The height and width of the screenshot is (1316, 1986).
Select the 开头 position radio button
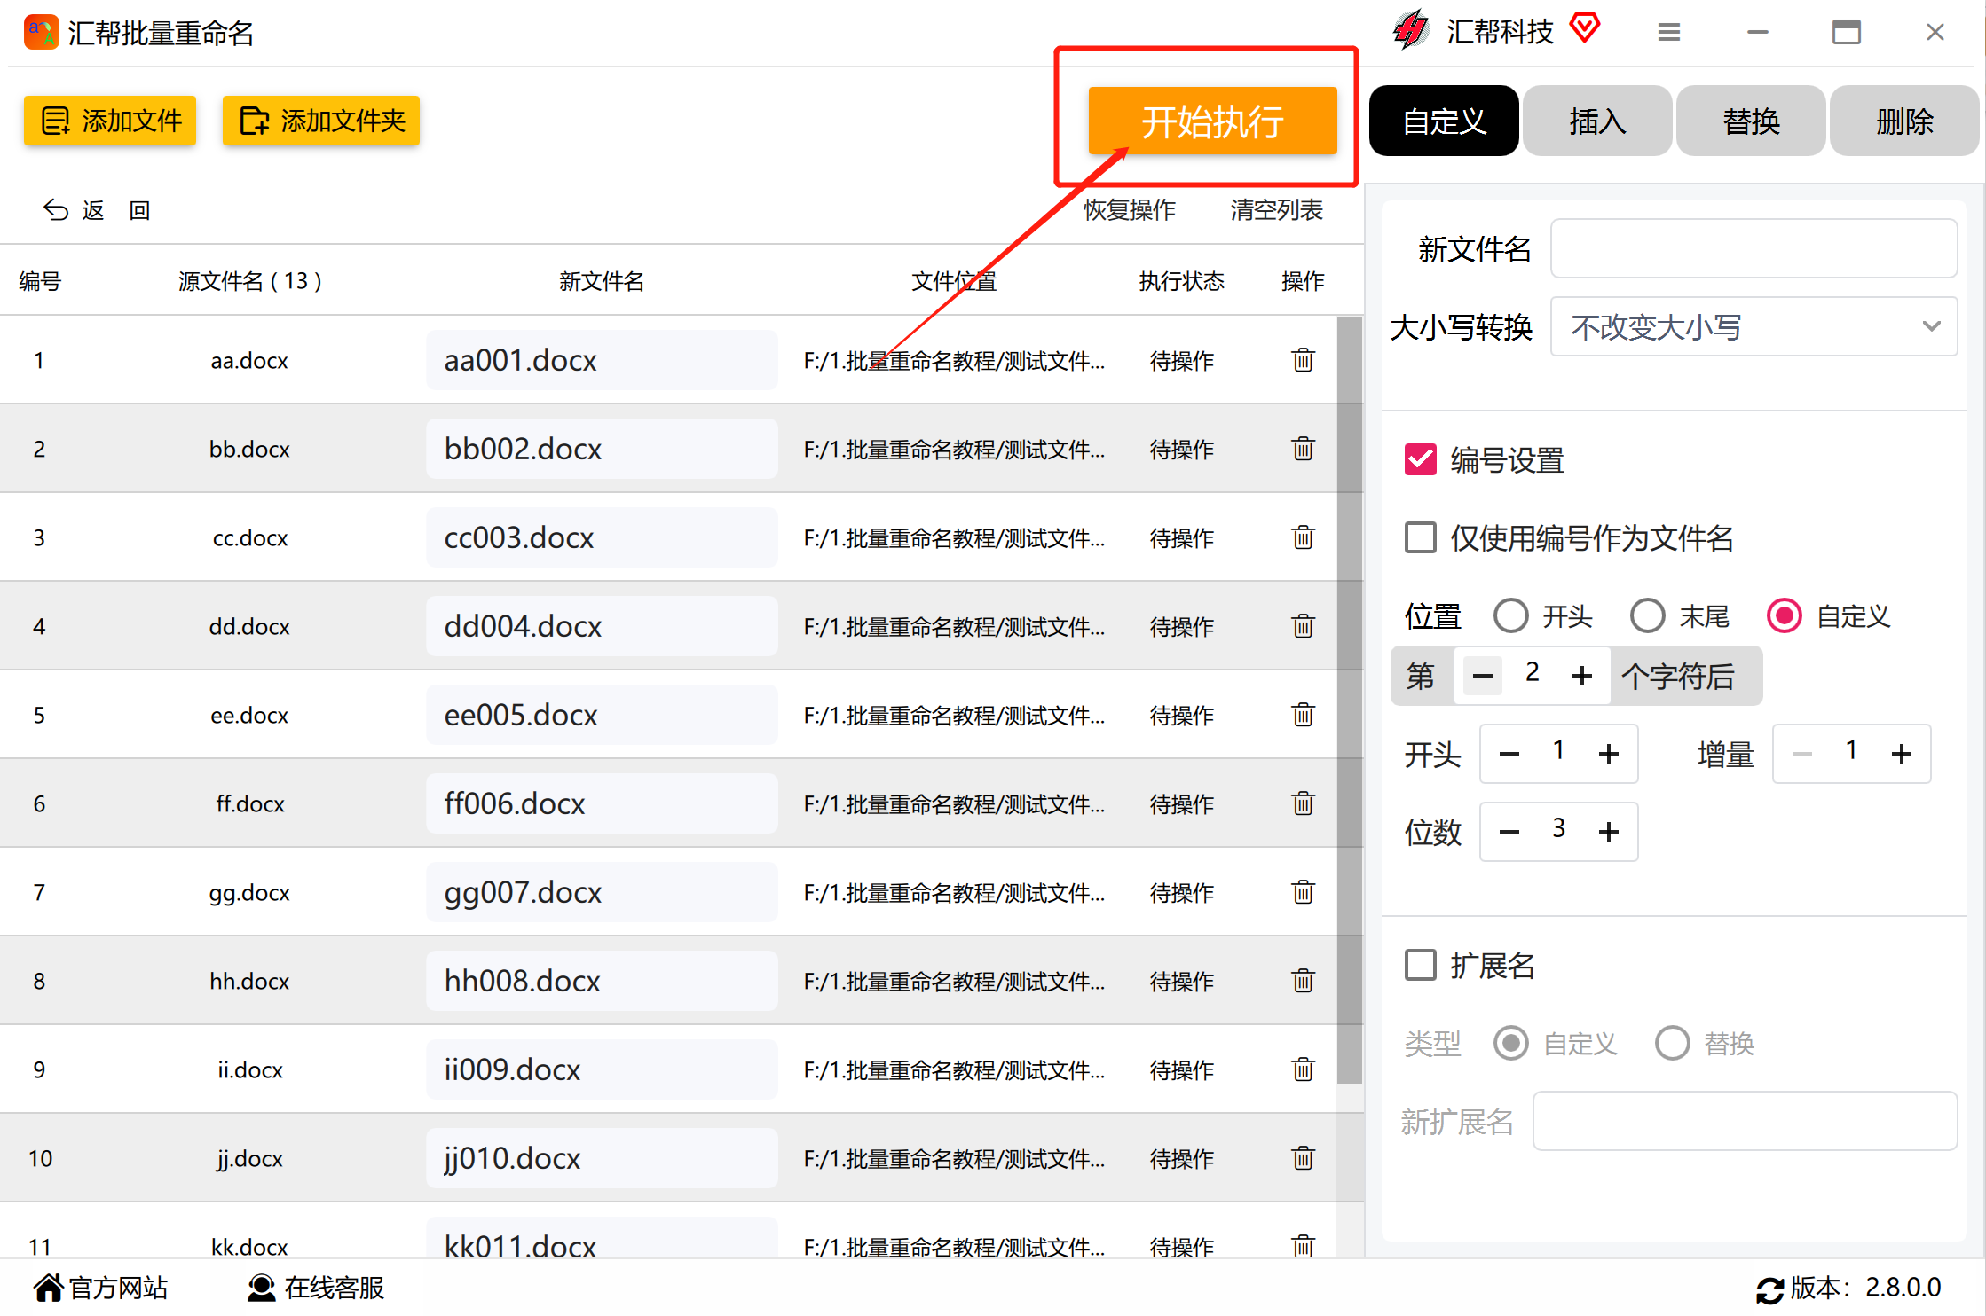tap(1513, 615)
